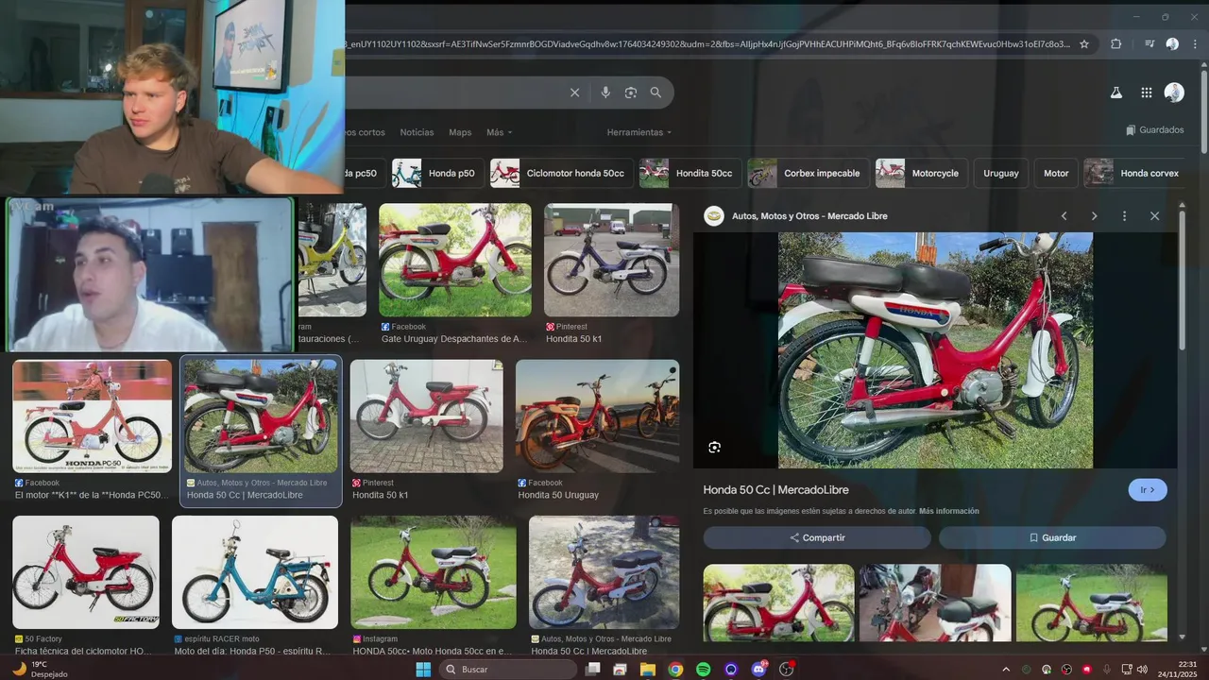The height and width of the screenshot is (680, 1209).
Task: Open Honda 50 Cc | MercadoLibre preview title
Action: pyautogui.click(x=775, y=490)
